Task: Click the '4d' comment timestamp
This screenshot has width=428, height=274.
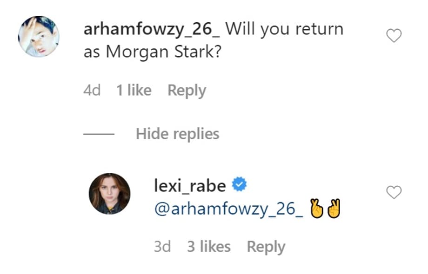Action: click(92, 91)
